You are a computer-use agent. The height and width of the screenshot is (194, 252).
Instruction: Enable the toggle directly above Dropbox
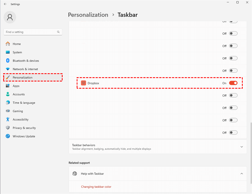pos(233,71)
